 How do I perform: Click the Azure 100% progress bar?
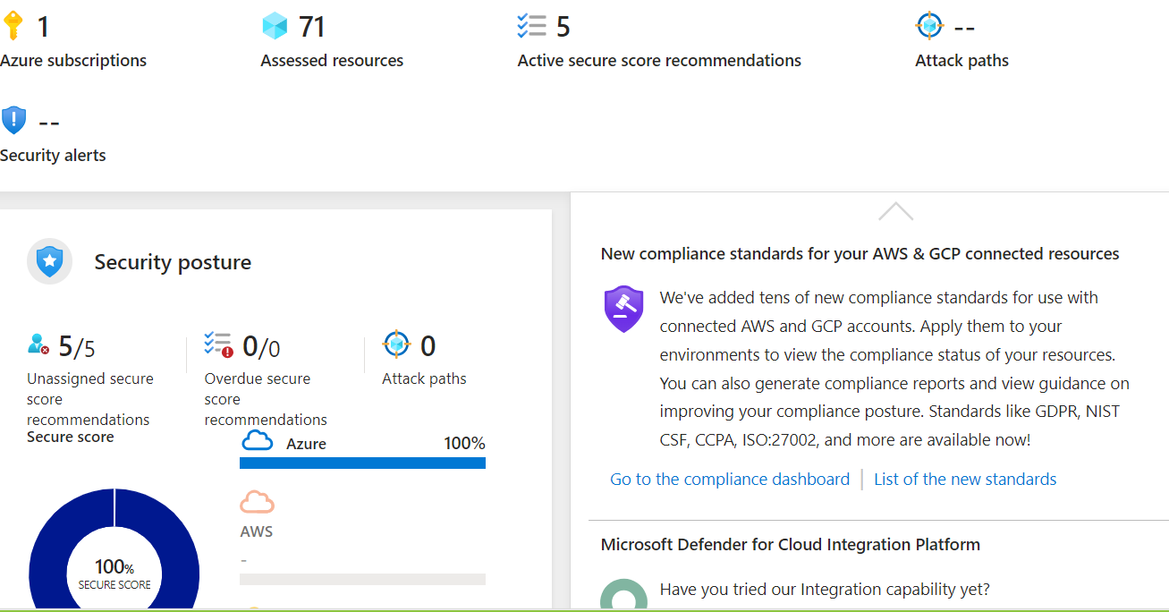point(362,463)
